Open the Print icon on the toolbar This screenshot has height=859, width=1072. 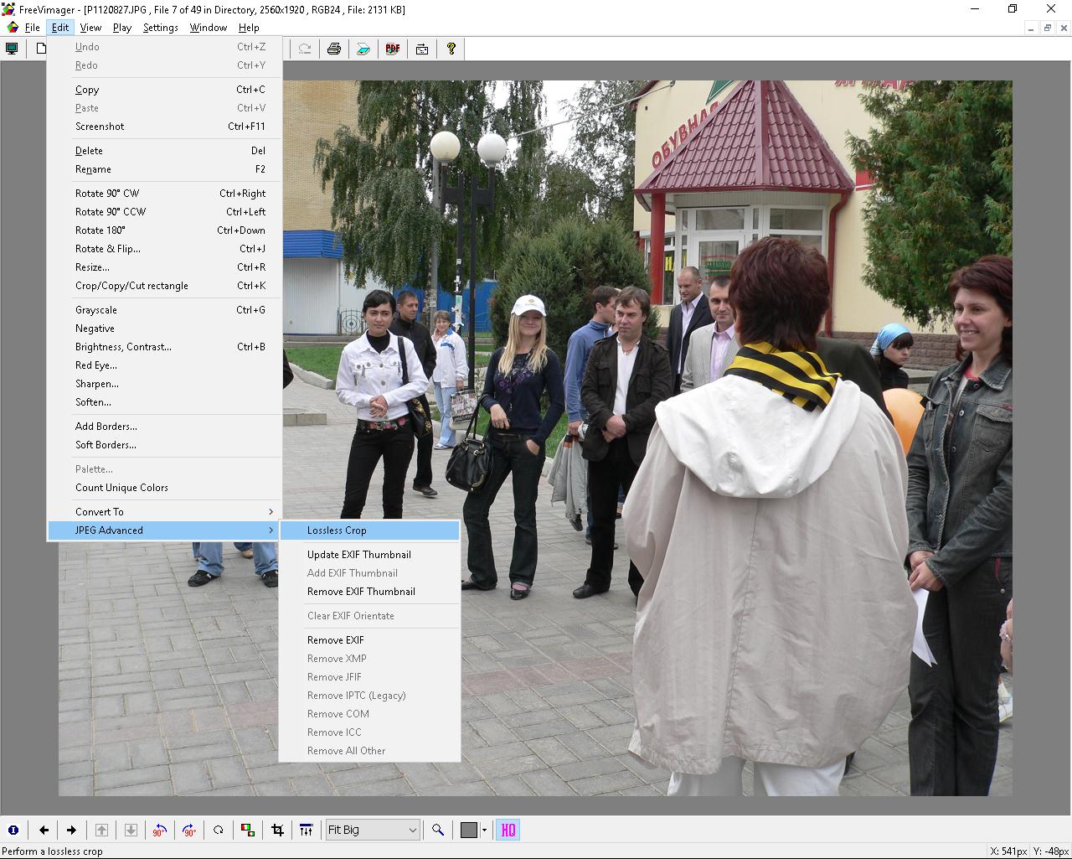(334, 49)
